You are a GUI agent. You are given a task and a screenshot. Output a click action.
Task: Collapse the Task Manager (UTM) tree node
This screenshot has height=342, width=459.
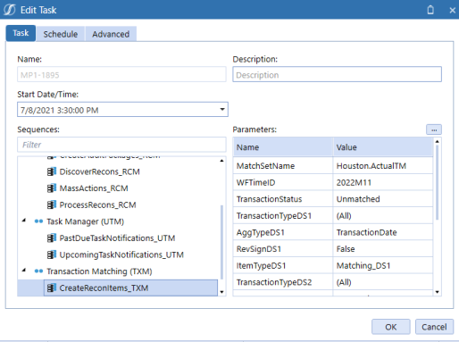coord(24,221)
